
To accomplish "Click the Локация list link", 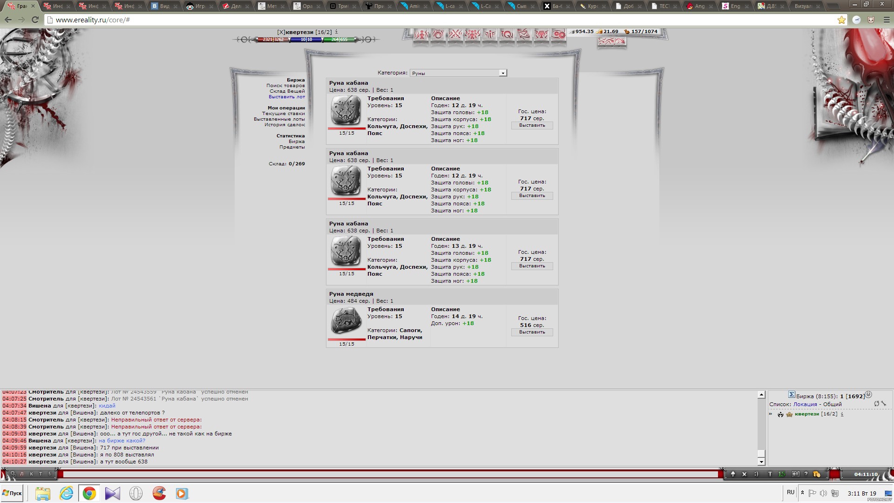I will (805, 404).
